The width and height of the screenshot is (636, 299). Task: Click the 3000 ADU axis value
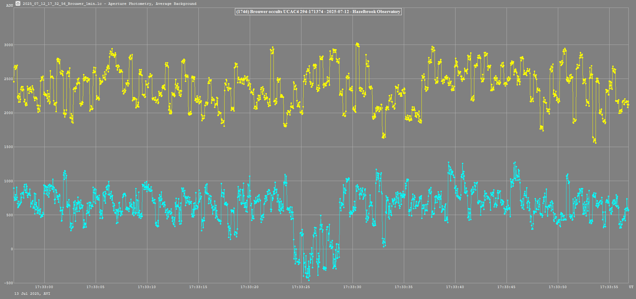9,45
